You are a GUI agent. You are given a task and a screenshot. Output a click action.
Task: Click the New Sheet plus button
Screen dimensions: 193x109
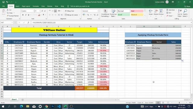23,100
